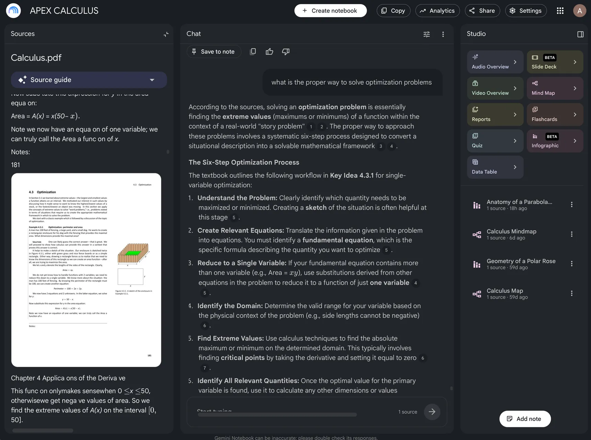Open more options for Calculus Mindmap
Image resolution: width=591 pixels, height=440 pixels.
pos(572,234)
